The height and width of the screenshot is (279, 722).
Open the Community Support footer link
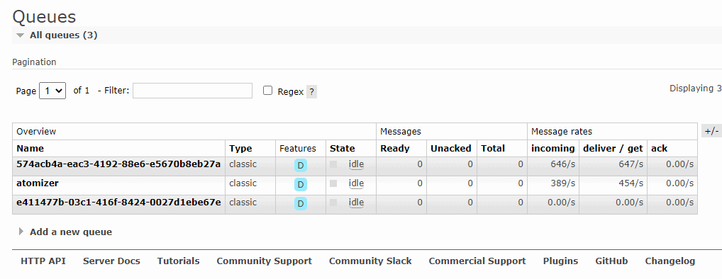point(265,261)
